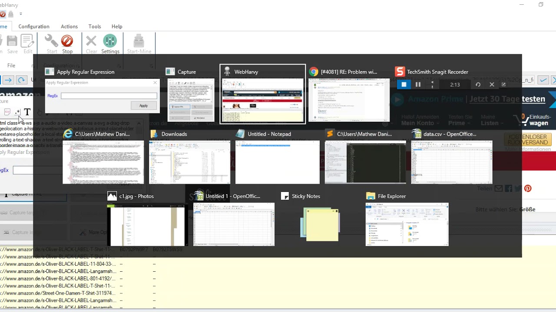Image resolution: width=556 pixels, height=312 pixels.
Task: Select row with s-Oliver-BLACK-LABEL-801-4192 URL
Action: (58, 279)
